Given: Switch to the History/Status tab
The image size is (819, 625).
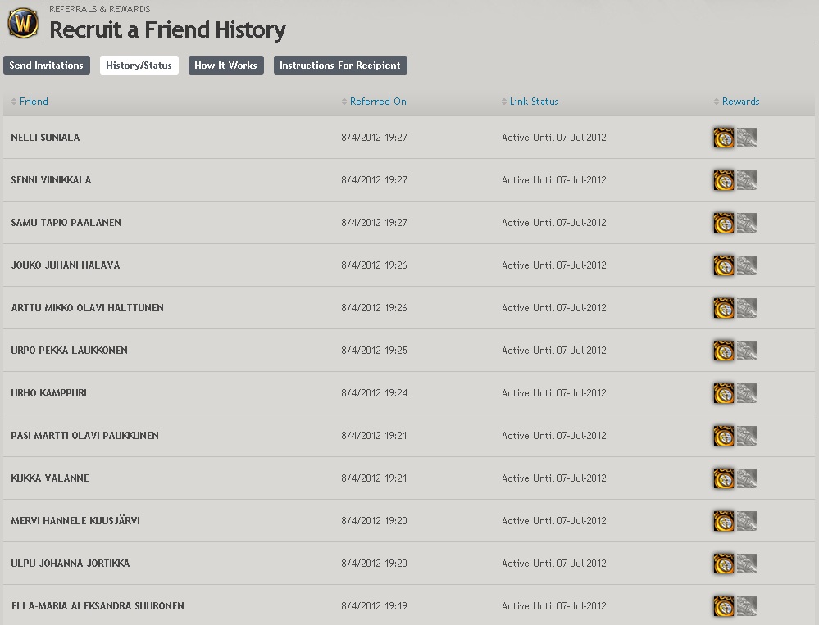Looking at the screenshot, I should coord(139,66).
